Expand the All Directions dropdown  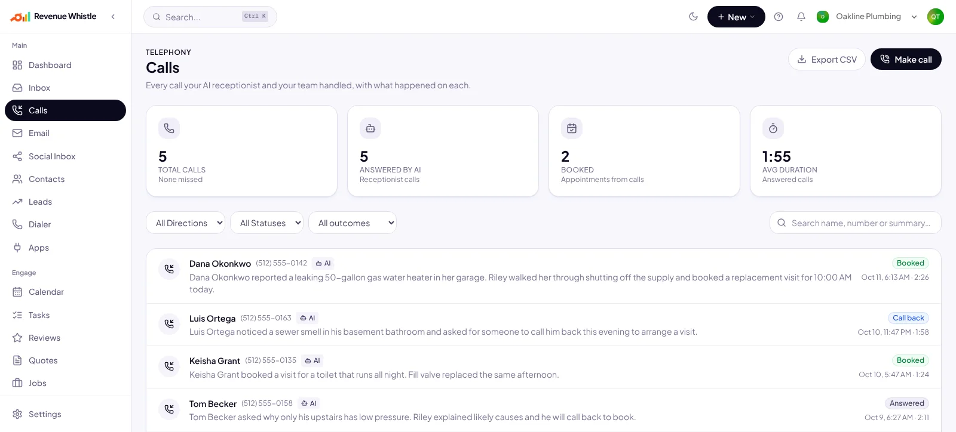pos(185,223)
